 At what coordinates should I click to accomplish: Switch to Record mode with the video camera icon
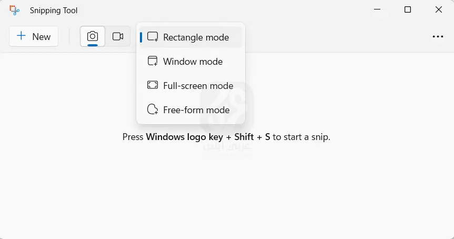pos(118,36)
